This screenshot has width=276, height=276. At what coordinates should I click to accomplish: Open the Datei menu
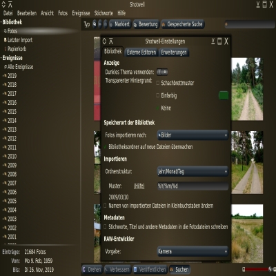(x=8, y=13)
